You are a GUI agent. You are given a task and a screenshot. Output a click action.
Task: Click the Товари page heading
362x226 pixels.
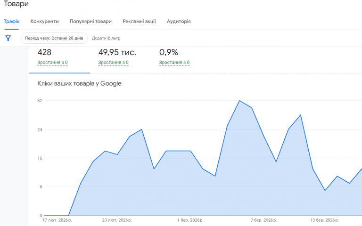[16, 4]
